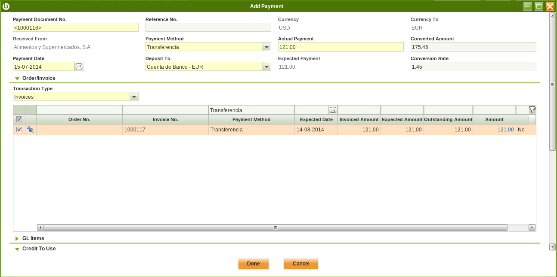Click the Done button

pyautogui.click(x=253, y=264)
